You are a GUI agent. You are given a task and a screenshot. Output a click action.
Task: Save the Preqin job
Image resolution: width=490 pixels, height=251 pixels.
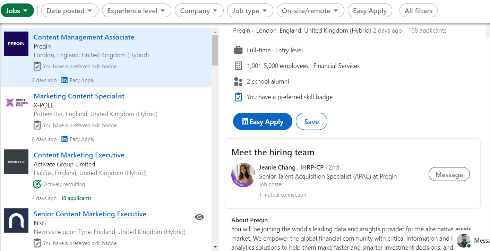311,121
